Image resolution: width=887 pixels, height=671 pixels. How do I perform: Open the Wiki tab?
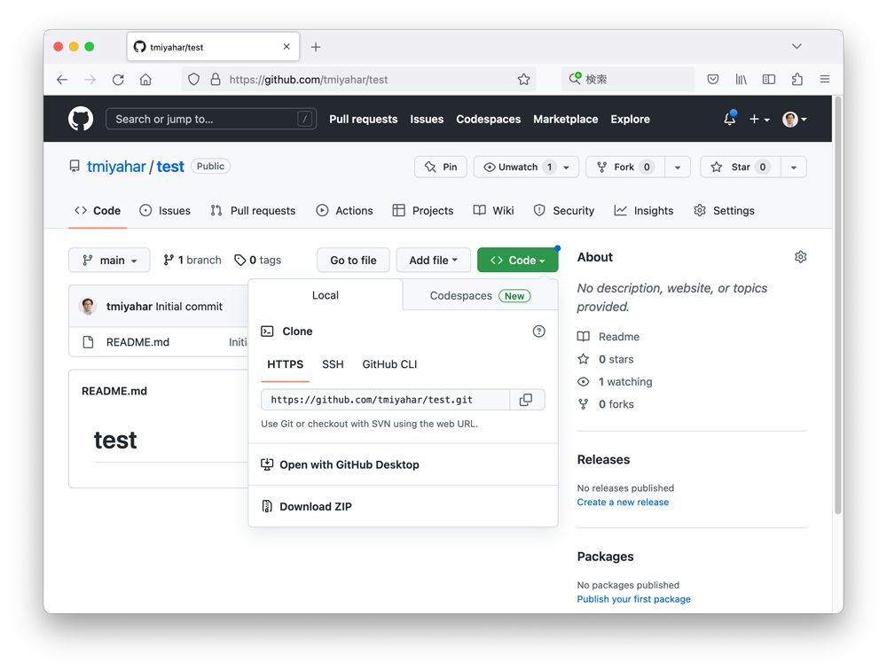point(494,211)
